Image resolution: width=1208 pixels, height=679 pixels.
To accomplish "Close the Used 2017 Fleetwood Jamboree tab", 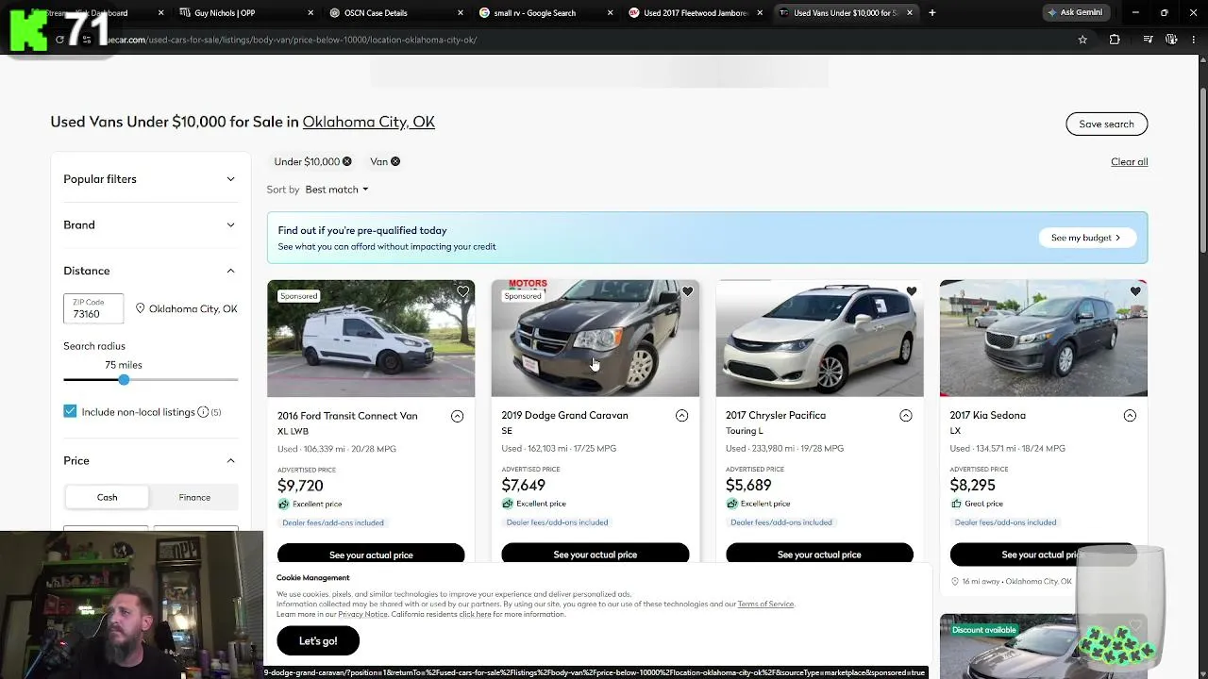I will 760,13.
